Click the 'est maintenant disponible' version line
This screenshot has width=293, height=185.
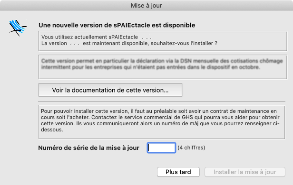[129, 43]
